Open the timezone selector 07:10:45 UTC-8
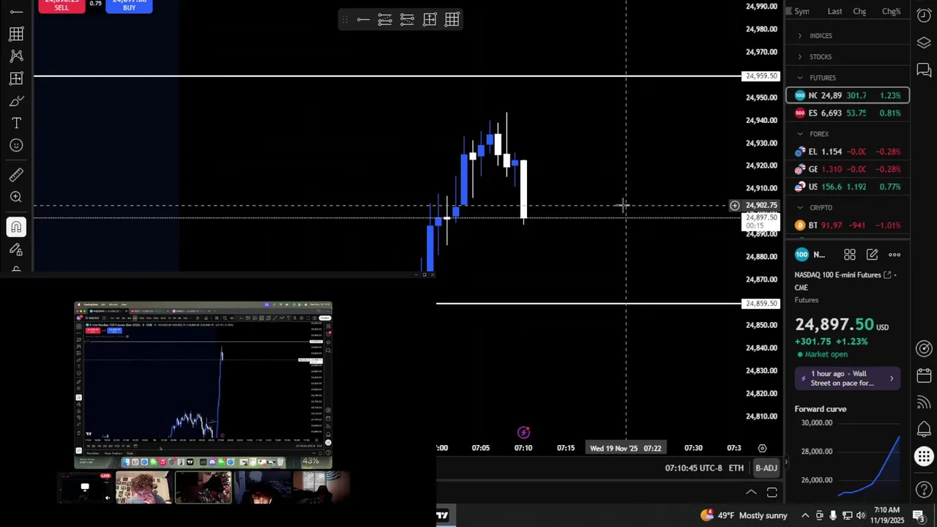Viewport: 937px width, 527px height. [x=693, y=468]
